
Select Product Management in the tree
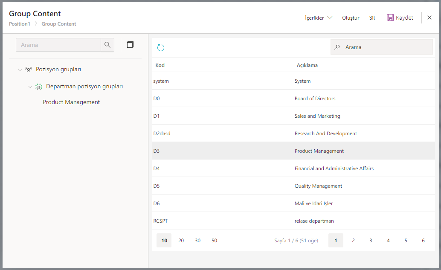(x=71, y=102)
